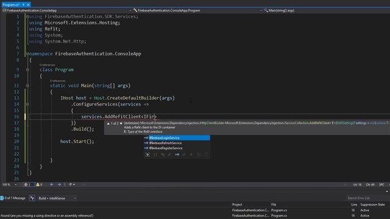This screenshot has height=219, width=390.
Task: Sort errors by the Line column
Action: 354,204
